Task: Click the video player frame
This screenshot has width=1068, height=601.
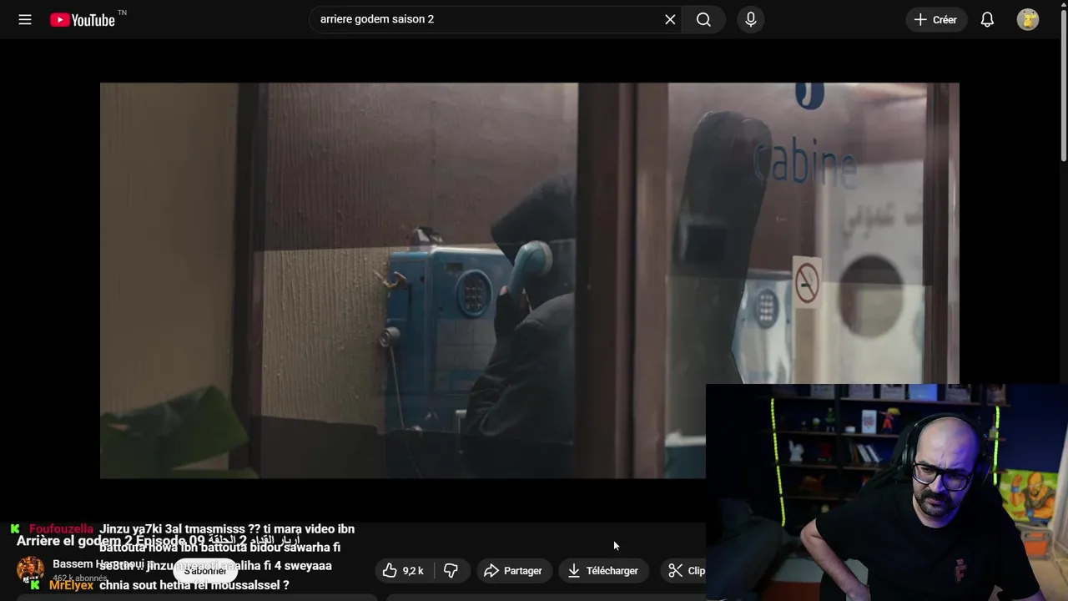Action: coord(529,280)
